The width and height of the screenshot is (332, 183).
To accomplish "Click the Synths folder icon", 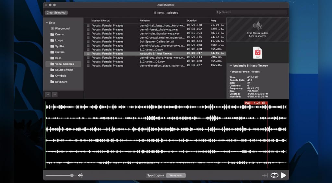I will (x=52, y=46).
